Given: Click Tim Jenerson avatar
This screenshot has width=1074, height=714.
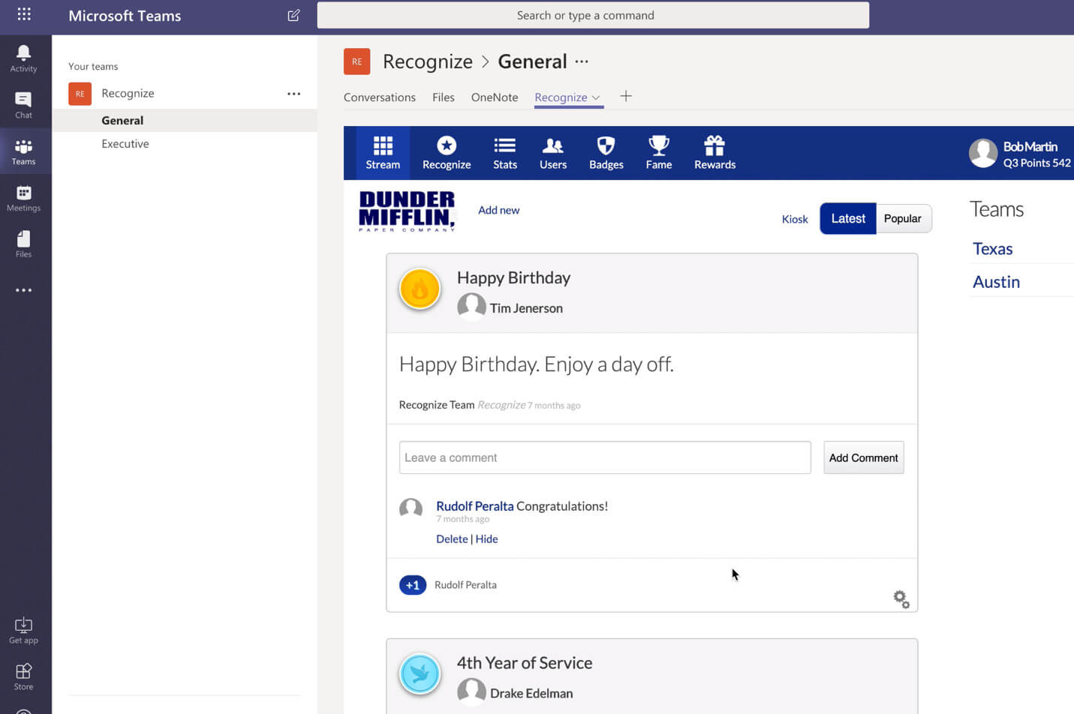Looking at the screenshot, I should (x=471, y=306).
